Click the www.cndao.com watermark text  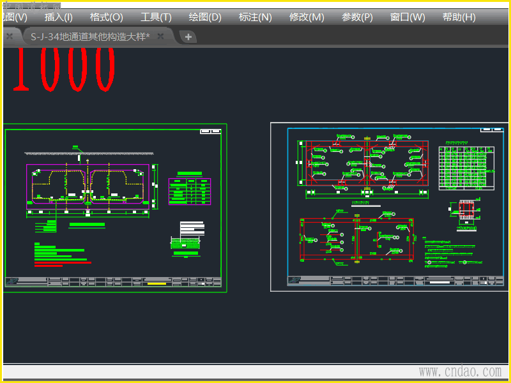click(460, 372)
